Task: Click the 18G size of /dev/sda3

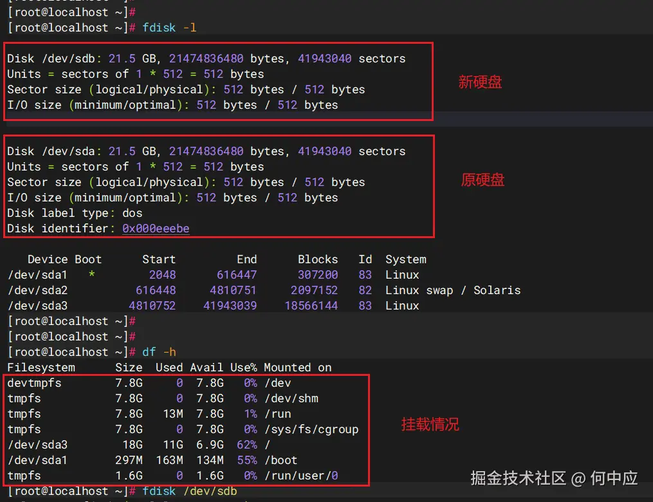Action: [133, 445]
